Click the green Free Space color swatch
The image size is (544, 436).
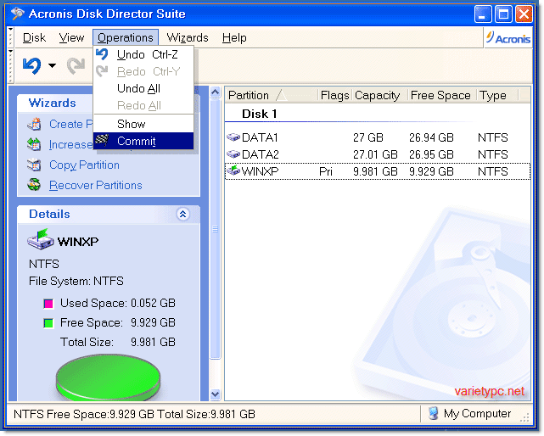pos(48,323)
